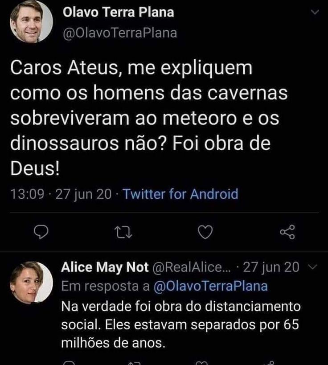This screenshot has width=328, height=365.
Task: Click the heart icon under Alice's reply
Action: 202,363
